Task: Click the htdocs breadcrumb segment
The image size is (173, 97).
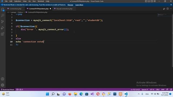Action: click(21, 12)
